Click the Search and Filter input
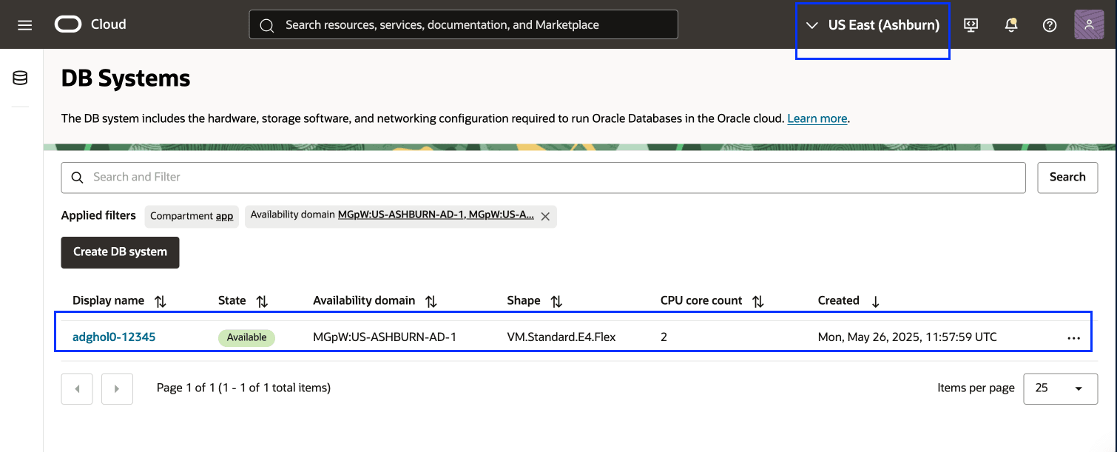The image size is (1117, 452). (x=544, y=178)
